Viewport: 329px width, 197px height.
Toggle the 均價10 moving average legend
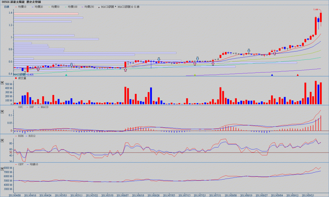click(x=24, y=7)
